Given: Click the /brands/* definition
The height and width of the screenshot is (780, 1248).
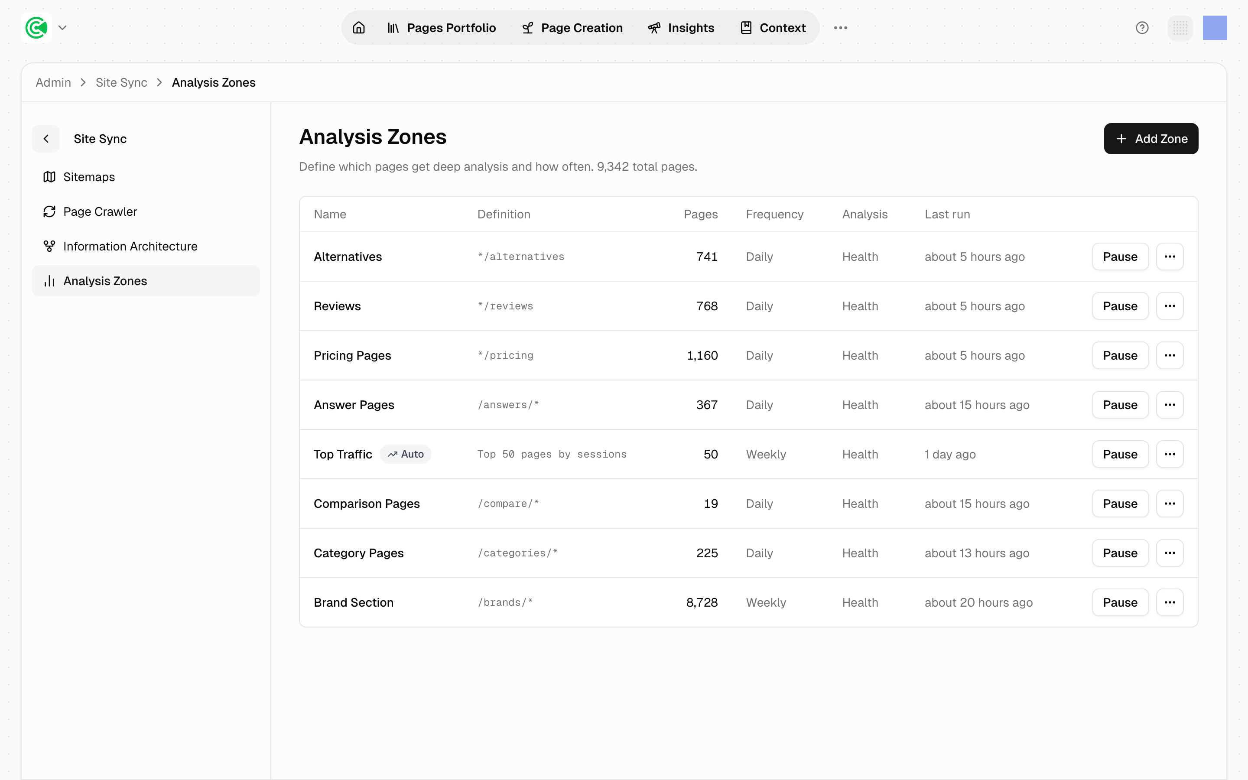Looking at the screenshot, I should [x=505, y=602].
